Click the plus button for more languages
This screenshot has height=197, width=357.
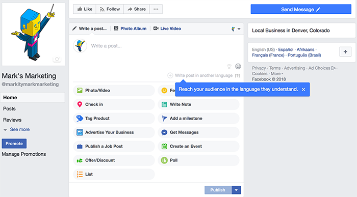point(345,52)
